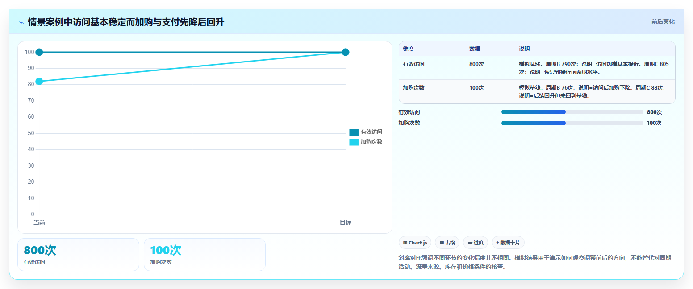Image resolution: width=693 pixels, height=289 pixels.
Task: Click the footer note starting with 斜率对比
Action: coord(535,262)
